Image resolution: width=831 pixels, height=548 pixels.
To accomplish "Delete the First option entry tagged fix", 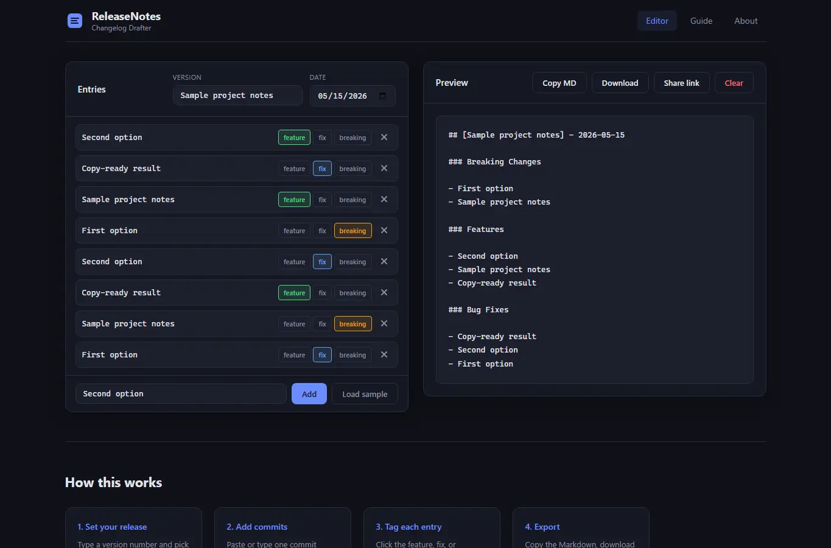I will (x=384, y=355).
